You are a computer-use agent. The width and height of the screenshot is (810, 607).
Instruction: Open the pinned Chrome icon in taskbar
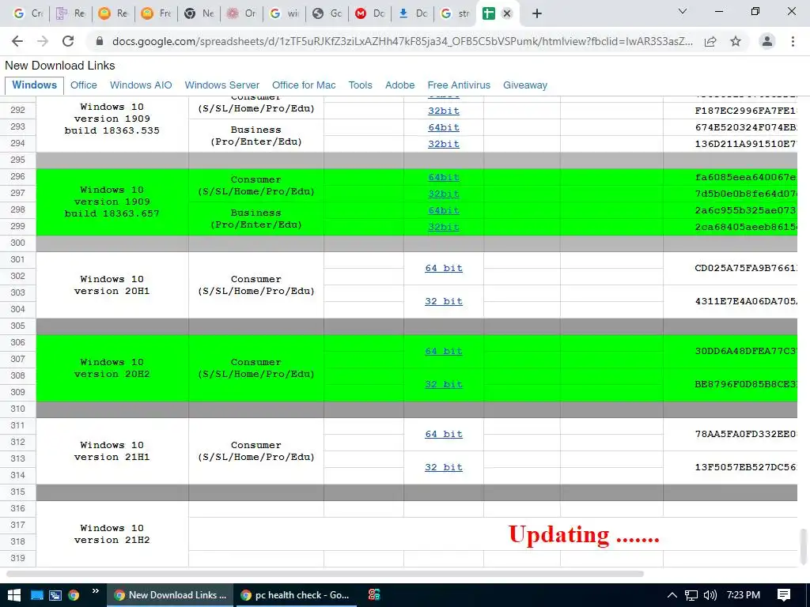pos(74,595)
